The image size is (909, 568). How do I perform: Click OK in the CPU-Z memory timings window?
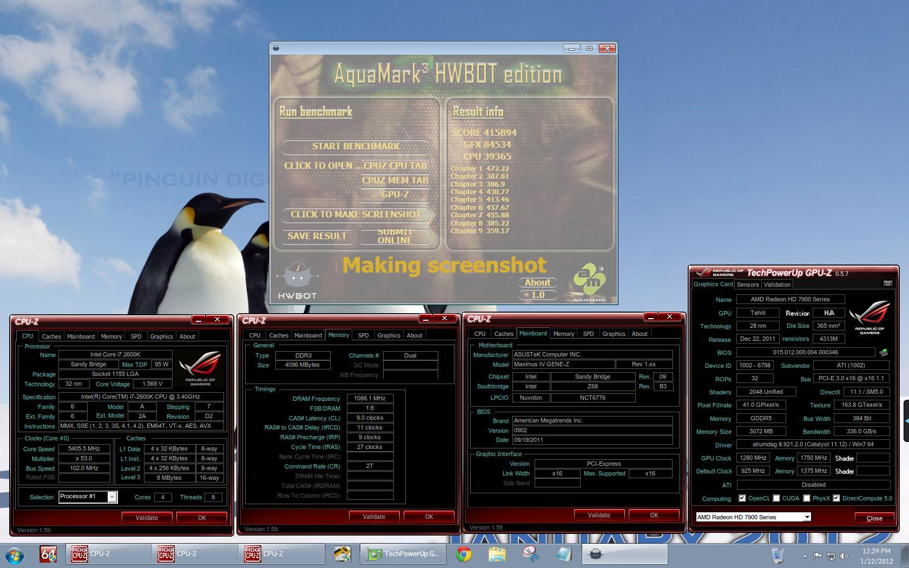[429, 517]
